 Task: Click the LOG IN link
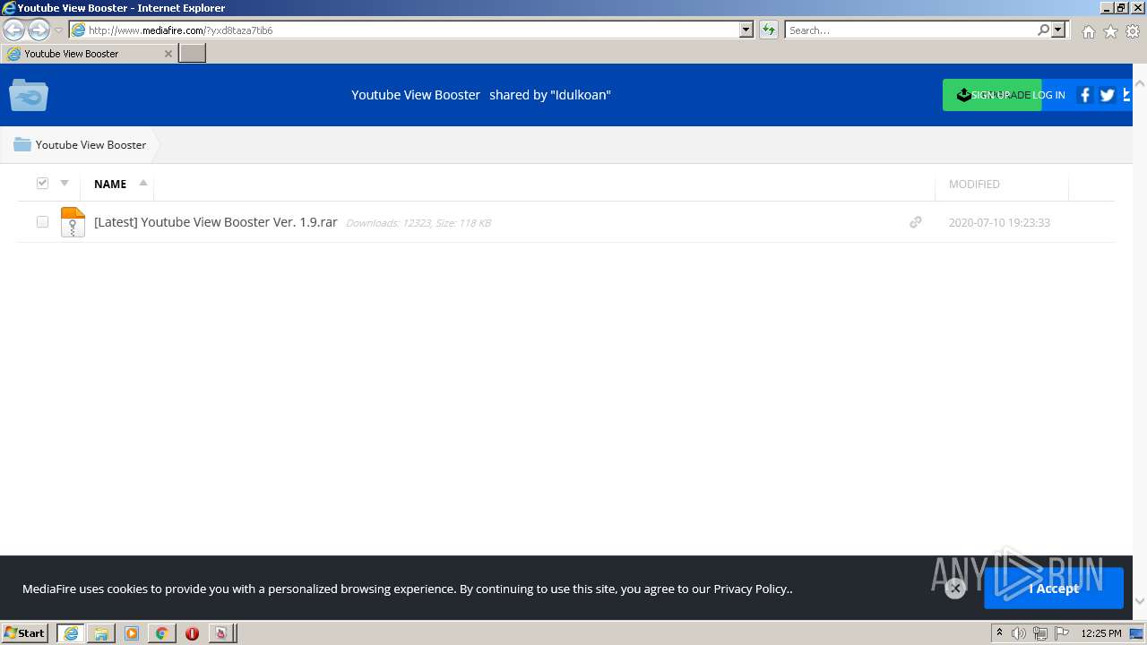(x=1048, y=95)
